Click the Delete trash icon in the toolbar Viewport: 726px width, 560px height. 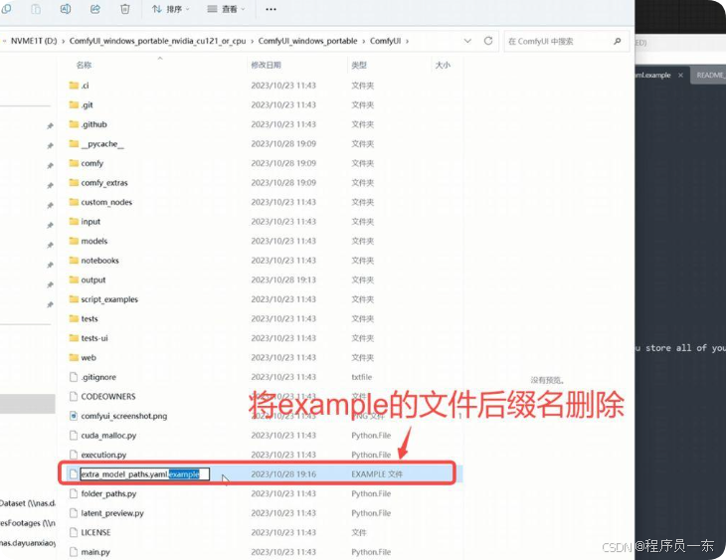[x=125, y=9]
